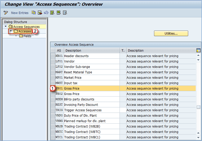Click the Undo Change toolbar icon
The width and height of the screenshot is (202, 141).
coord(46,13)
